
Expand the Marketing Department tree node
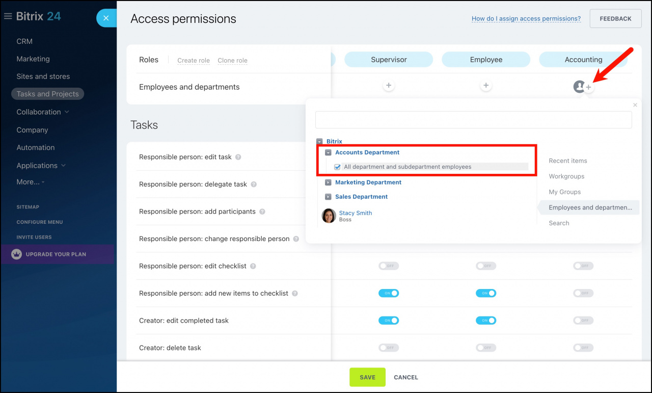click(328, 182)
